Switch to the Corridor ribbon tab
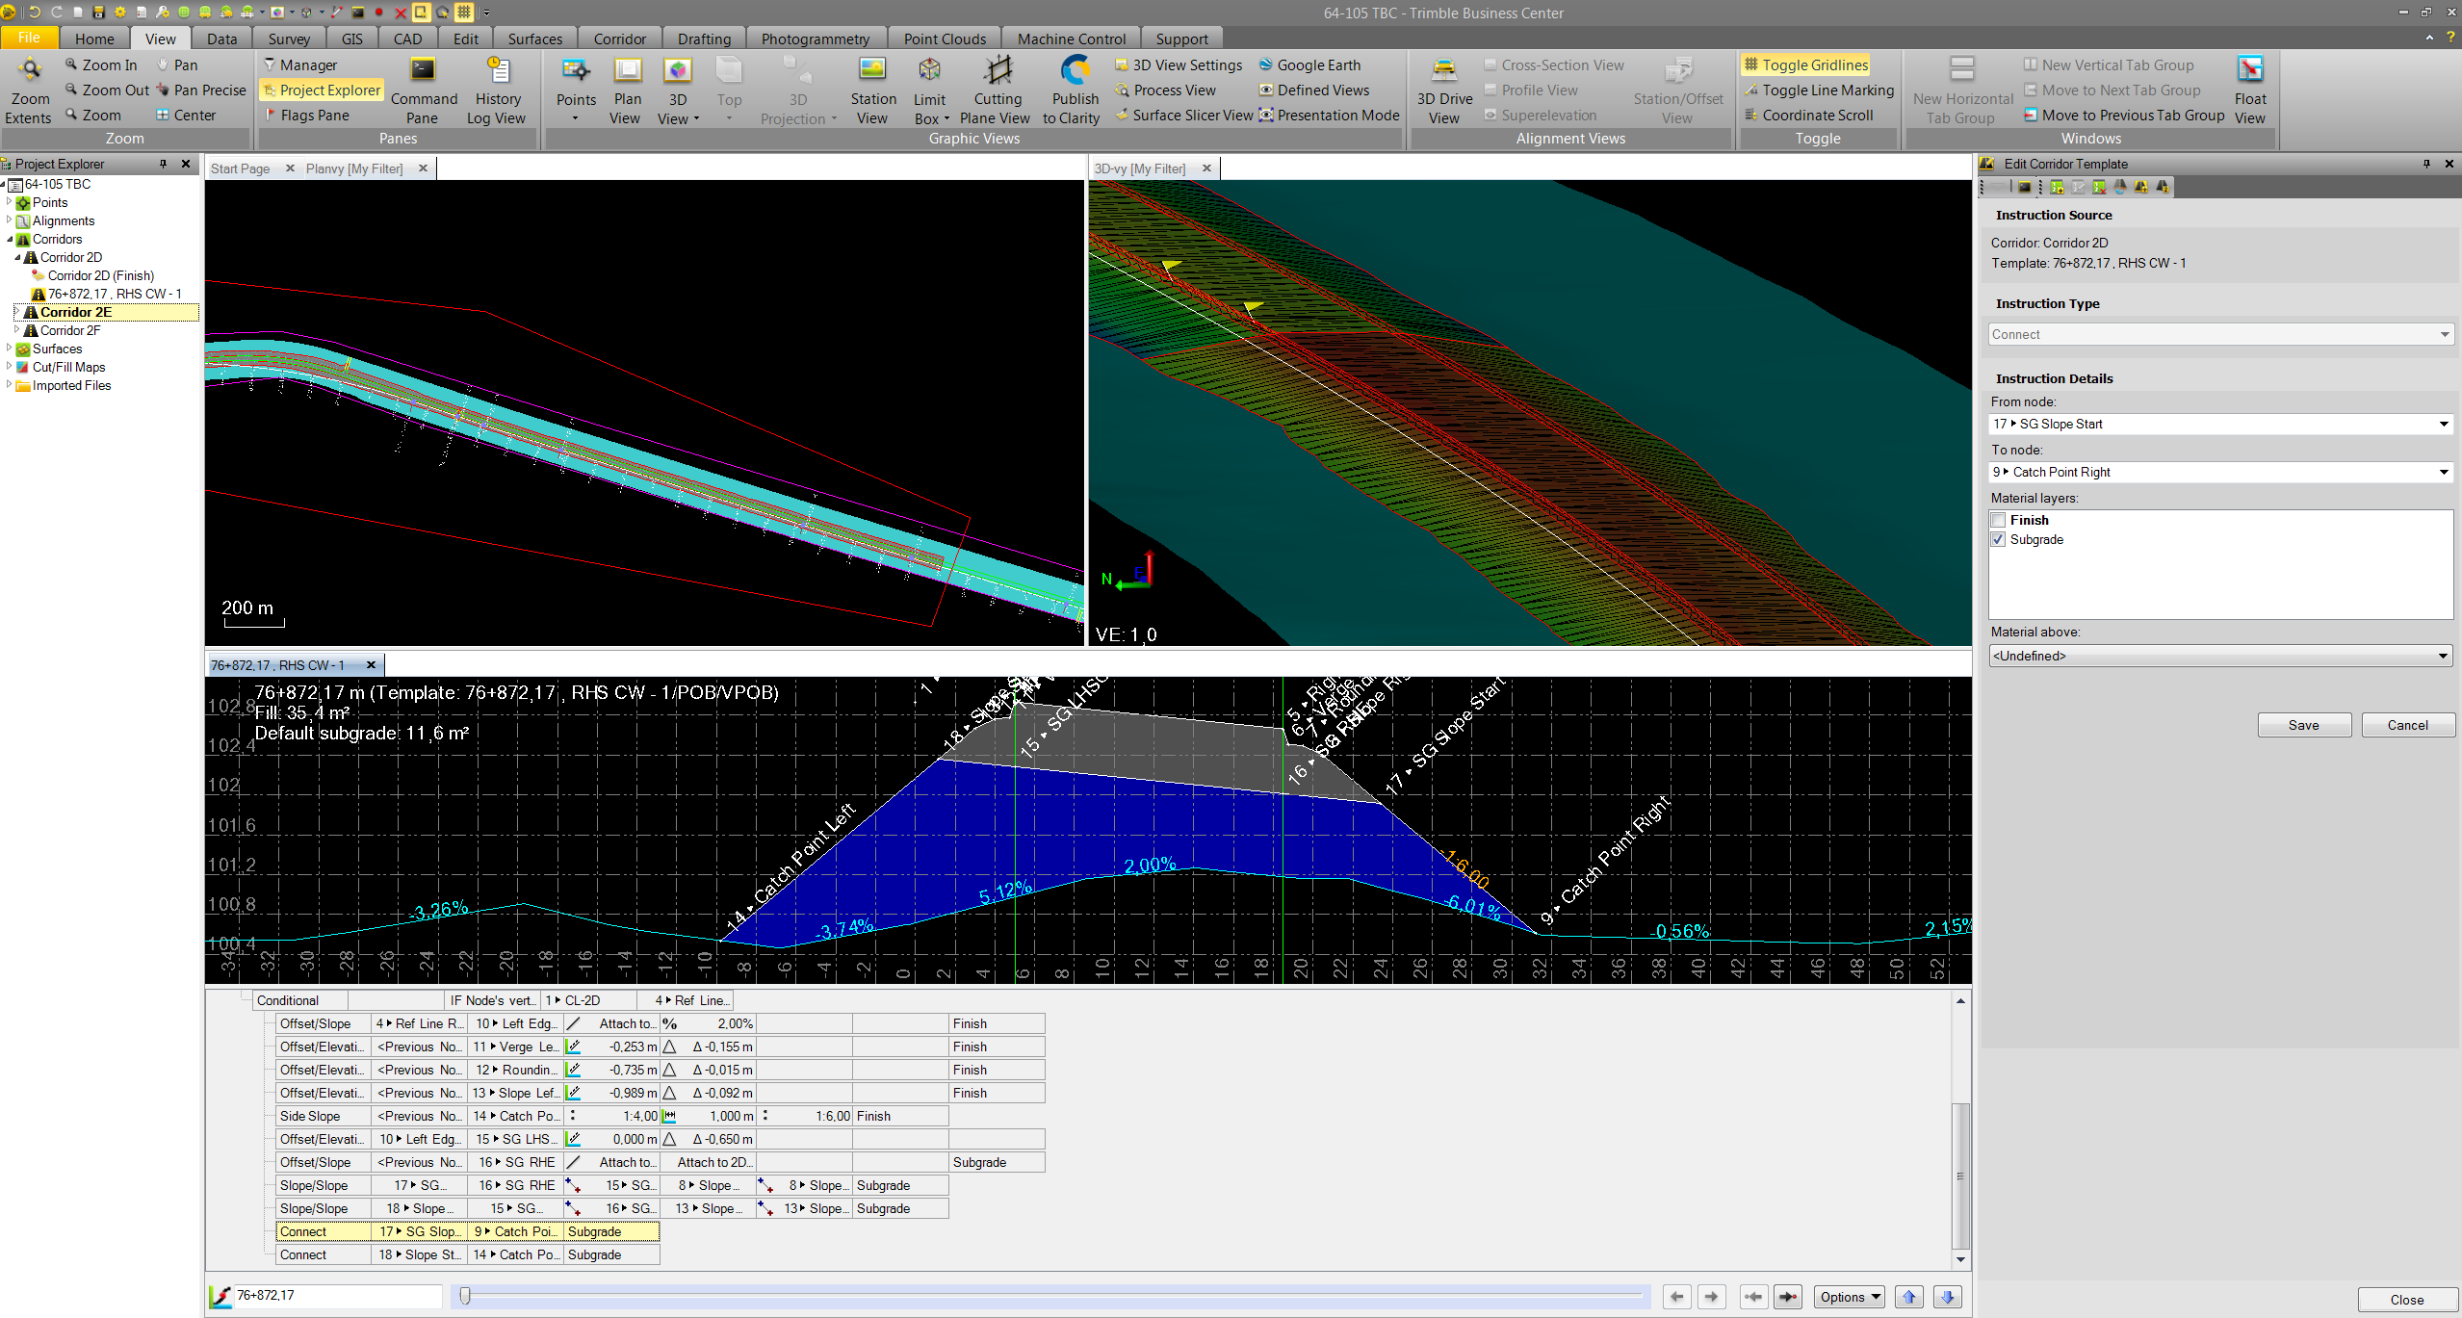Viewport: 2462px width, 1318px height. coord(618,39)
